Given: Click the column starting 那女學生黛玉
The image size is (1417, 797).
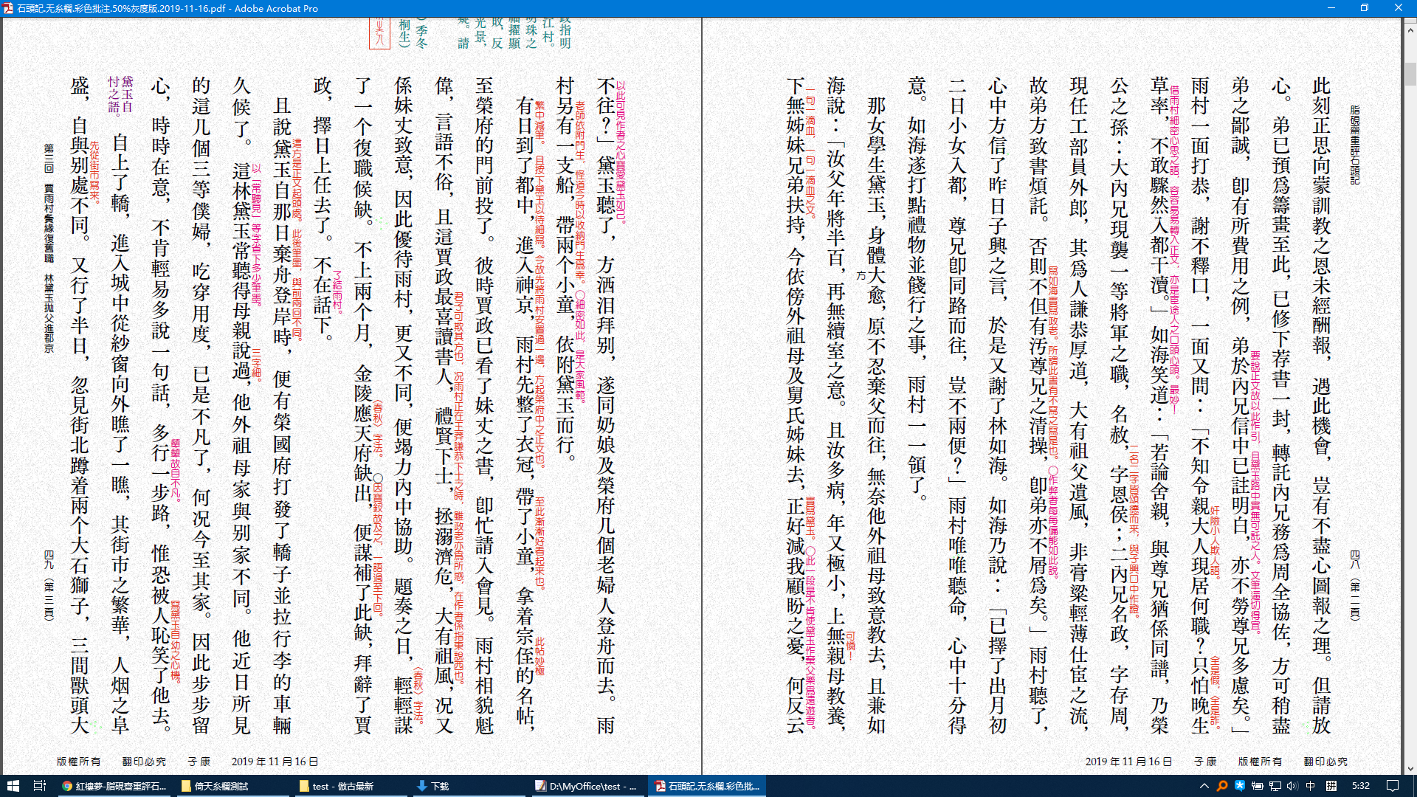Looking at the screenshot, I should [876, 415].
